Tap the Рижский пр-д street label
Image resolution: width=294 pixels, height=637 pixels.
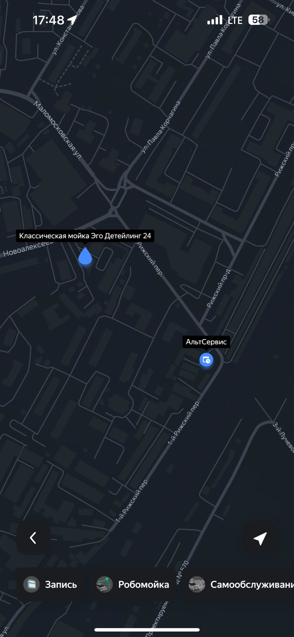pos(219,288)
